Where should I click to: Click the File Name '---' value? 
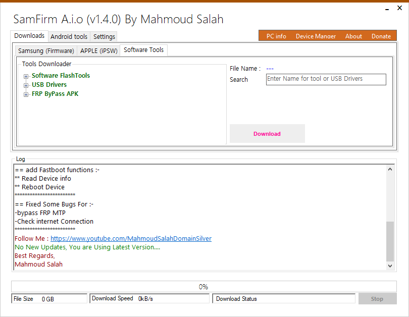coord(270,69)
